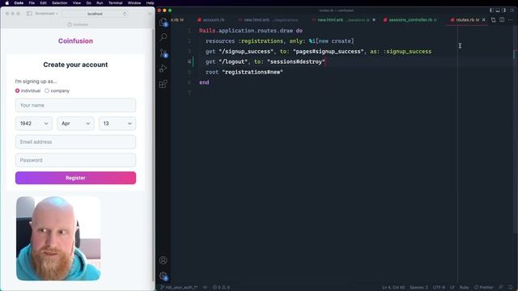The height and width of the screenshot is (291, 518).
Task: Reload the localhost page in Safari
Action: [125, 14]
